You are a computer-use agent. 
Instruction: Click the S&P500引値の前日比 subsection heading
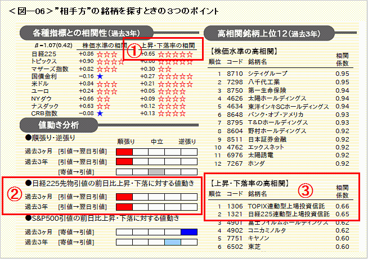102,219
